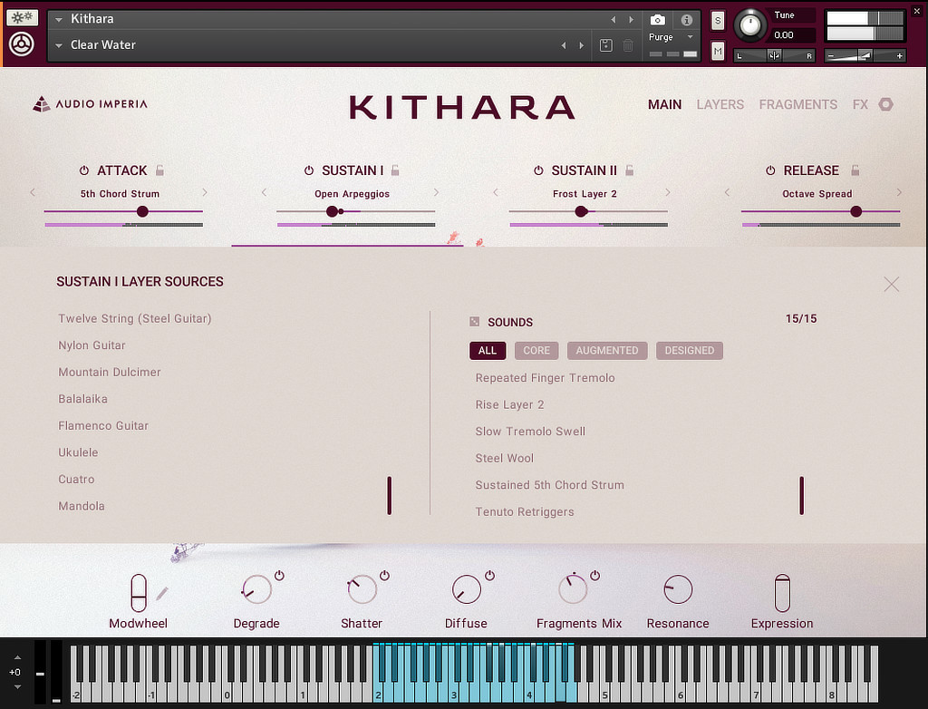Toggle Degrade effect power button

coord(279,575)
